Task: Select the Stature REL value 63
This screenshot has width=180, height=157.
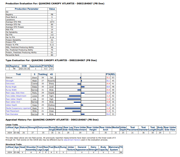Action: coord(113,78)
